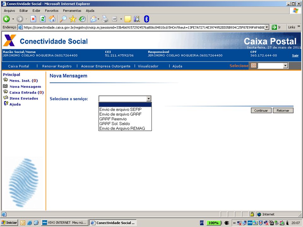303x227 pixels.
Task: Open the Ajuda menu in menu bar
Action: coord(90,11)
